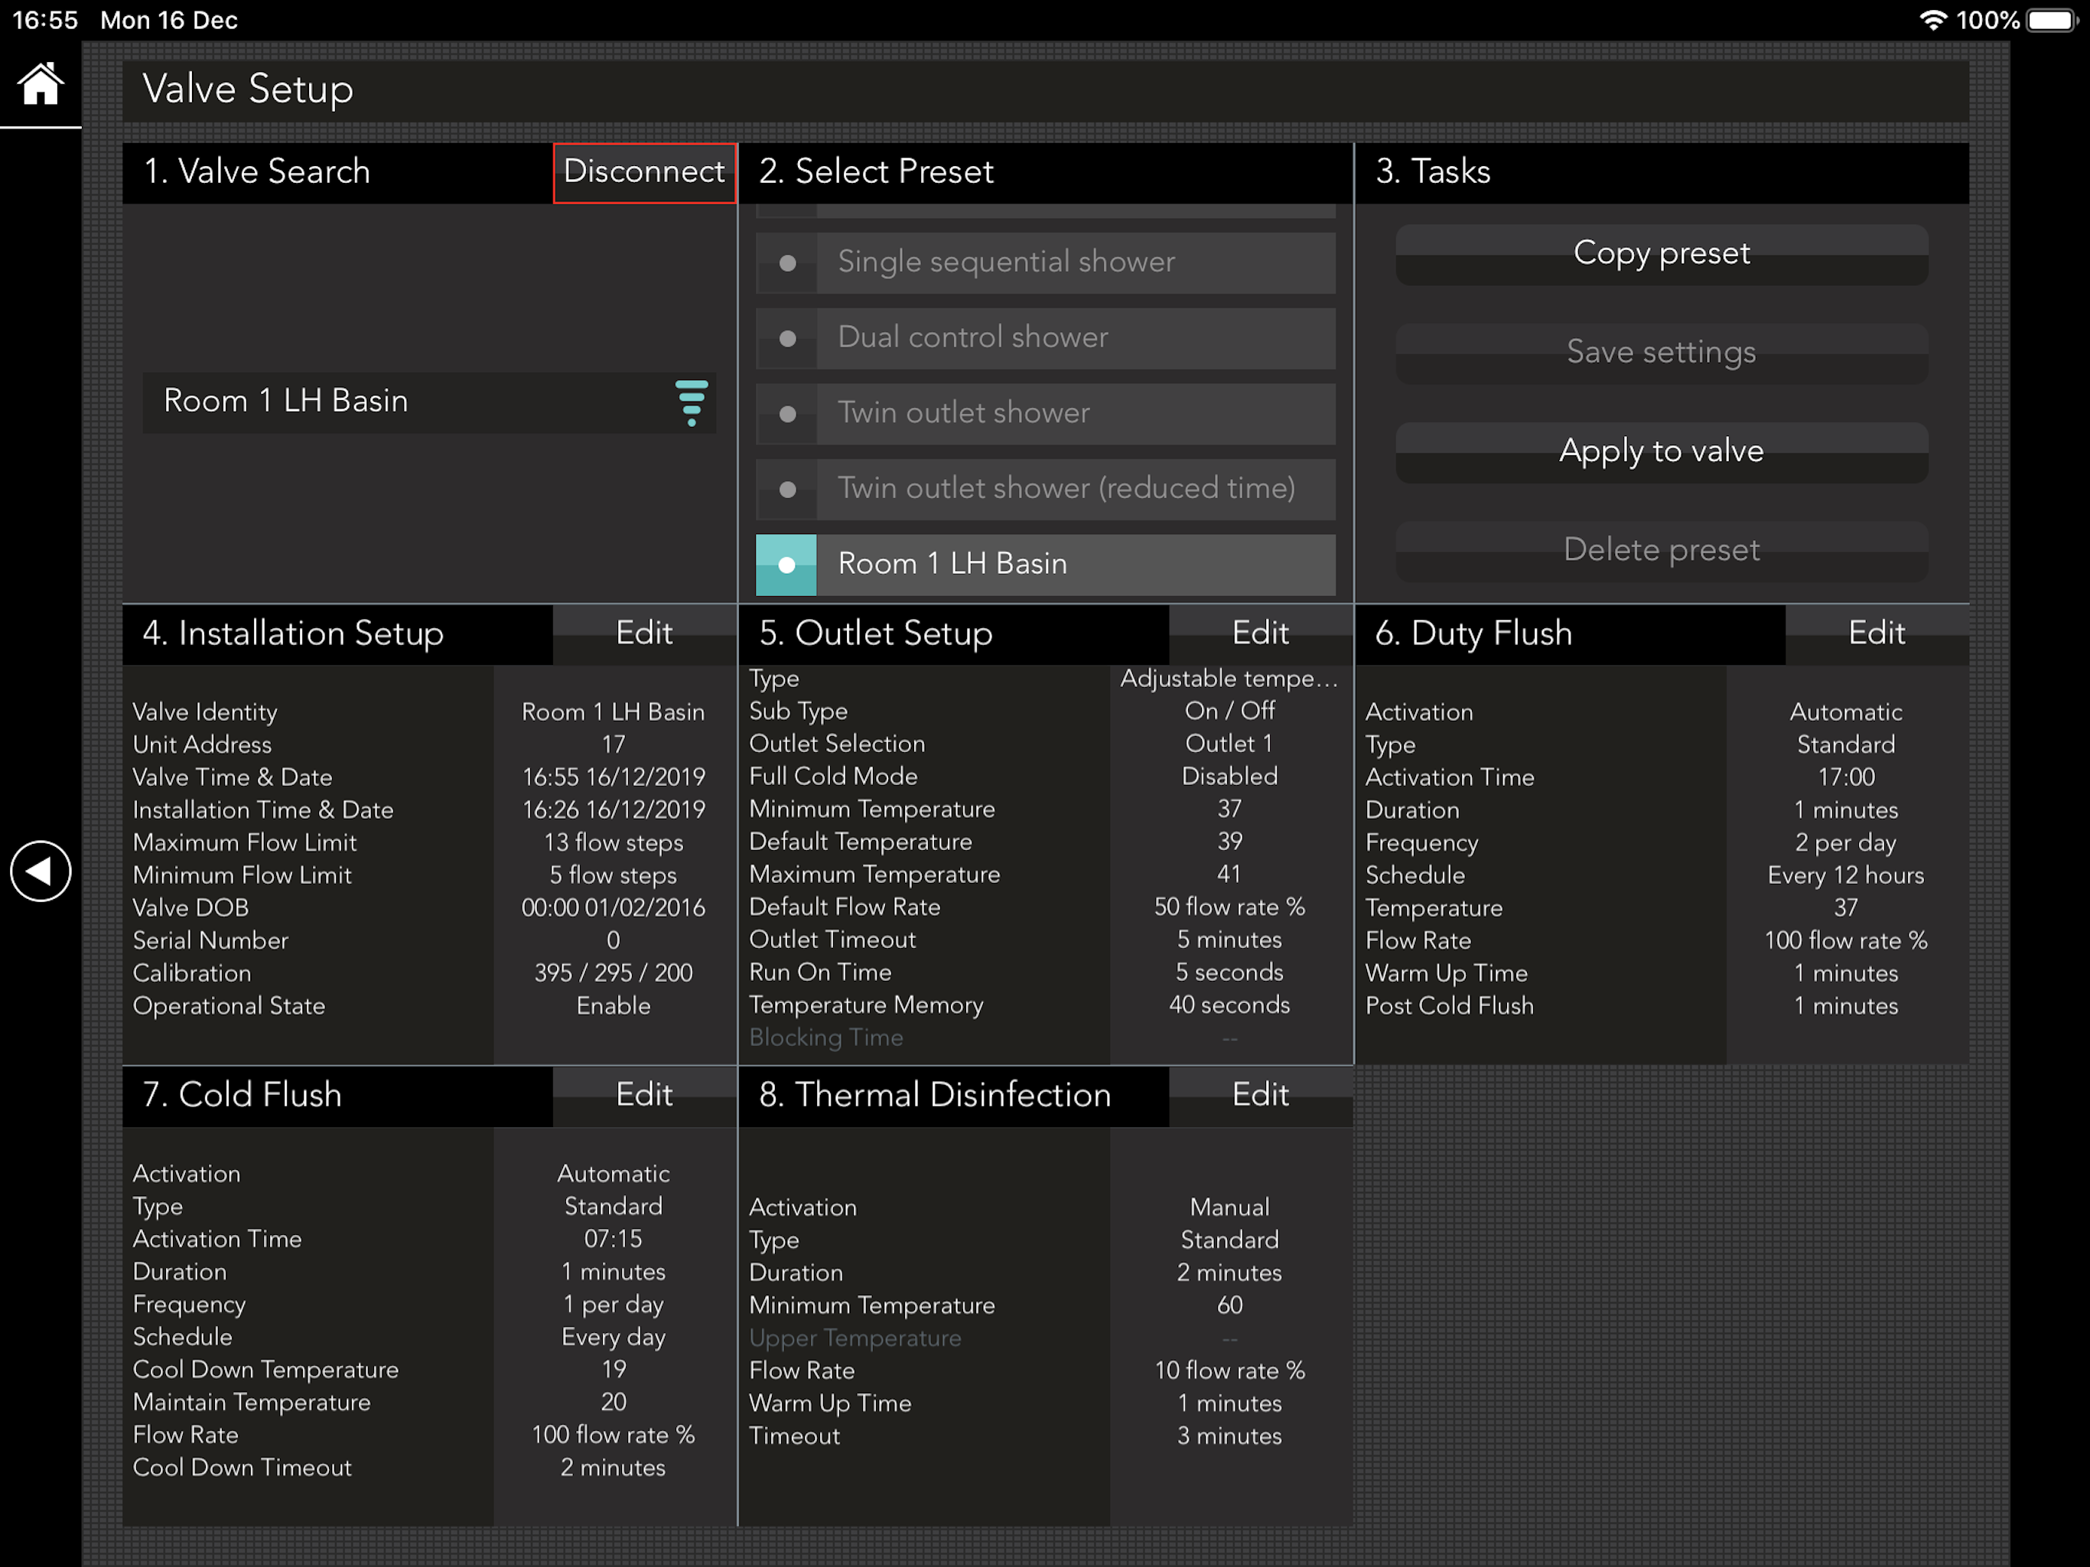Screen dimensions: 2090x1567
Task: Edit the Installation Setup section
Action: click(x=644, y=634)
